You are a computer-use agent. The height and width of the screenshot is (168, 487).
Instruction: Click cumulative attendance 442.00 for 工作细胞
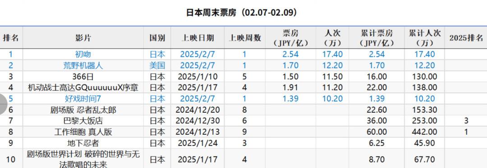click(x=425, y=132)
